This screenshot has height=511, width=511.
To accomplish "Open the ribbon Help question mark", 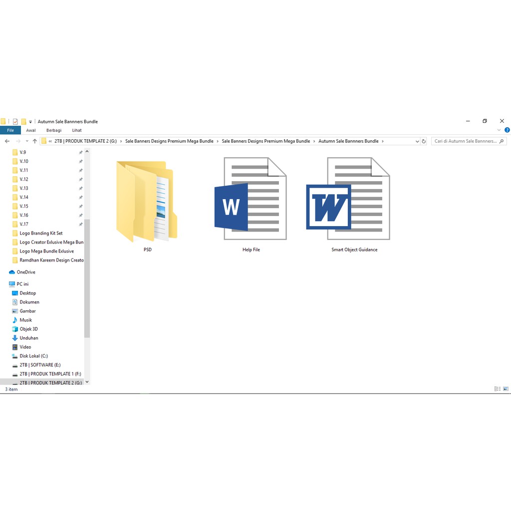I will click(x=506, y=130).
